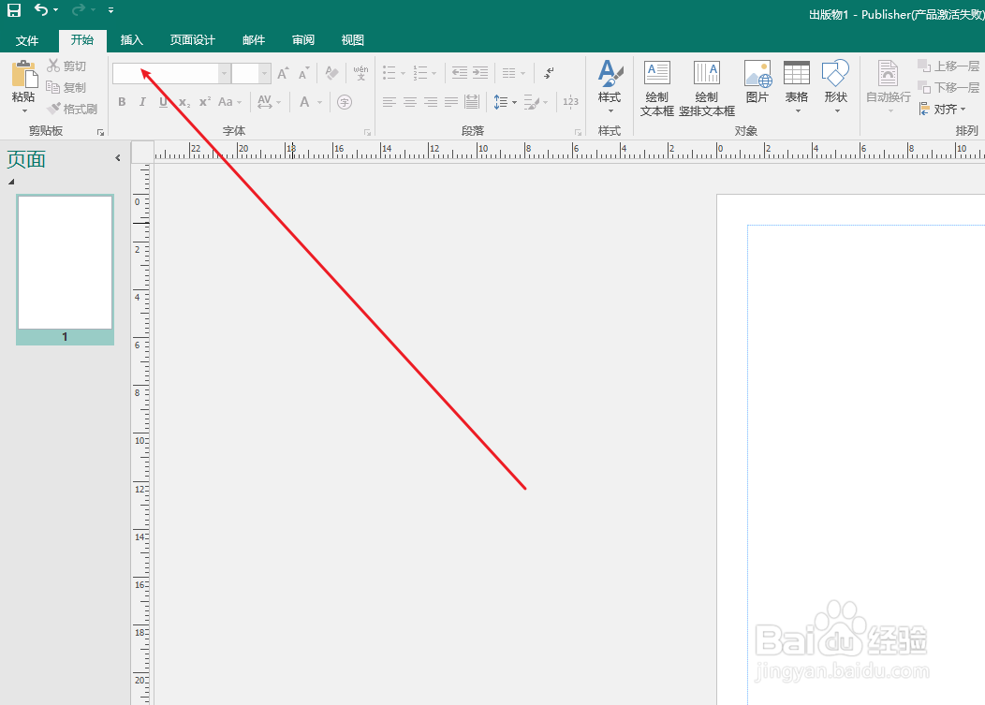Open the 段落 dialog launcher
Image resolution: width=985 pixels, height=705 pixels.
pos(578,132)
